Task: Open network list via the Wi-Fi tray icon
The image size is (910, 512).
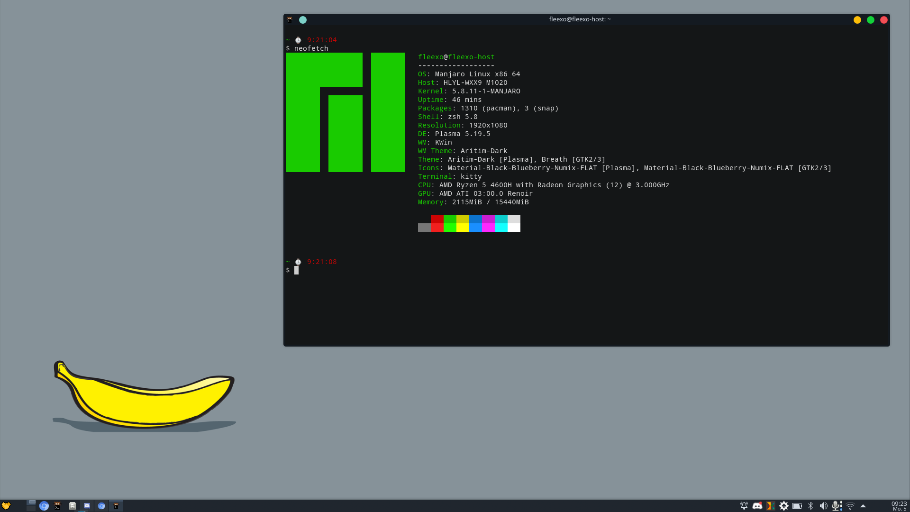Action: (x=851, y=505)
